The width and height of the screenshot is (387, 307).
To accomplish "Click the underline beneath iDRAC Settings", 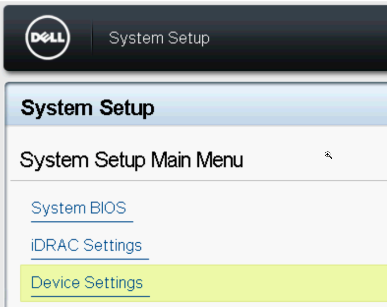I will (x=90, y=259).
